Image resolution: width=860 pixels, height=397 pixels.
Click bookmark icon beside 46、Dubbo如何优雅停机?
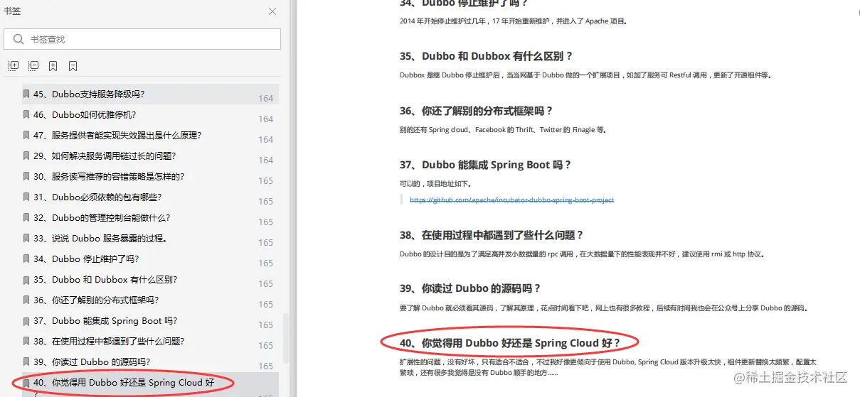click(x=26, y=114)
